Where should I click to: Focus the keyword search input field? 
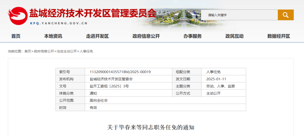239,15
